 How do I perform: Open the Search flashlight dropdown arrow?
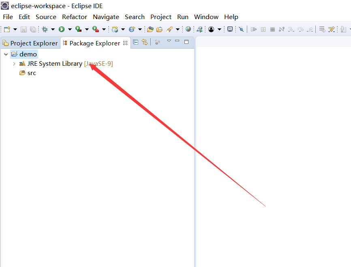pyautogui.click(x=178, y=29)
